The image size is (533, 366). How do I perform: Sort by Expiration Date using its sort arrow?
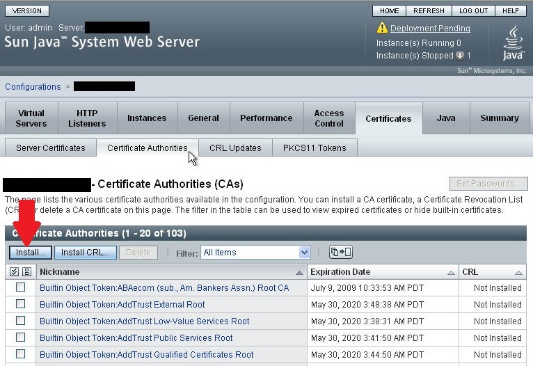click(451, 273)
